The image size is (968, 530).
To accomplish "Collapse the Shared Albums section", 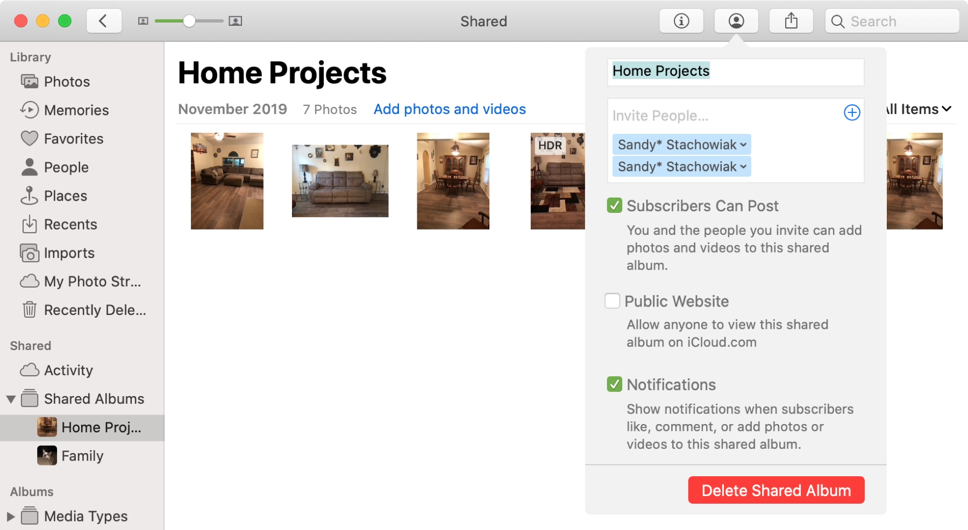I will [x=12, y=398].
